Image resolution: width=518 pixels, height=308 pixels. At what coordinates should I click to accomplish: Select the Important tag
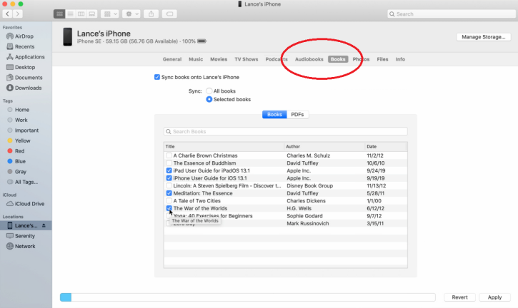(x=26, y=130)
